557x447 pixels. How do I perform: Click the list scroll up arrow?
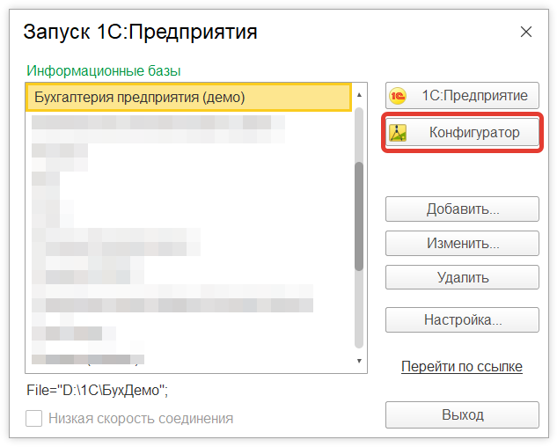point(359,92)
